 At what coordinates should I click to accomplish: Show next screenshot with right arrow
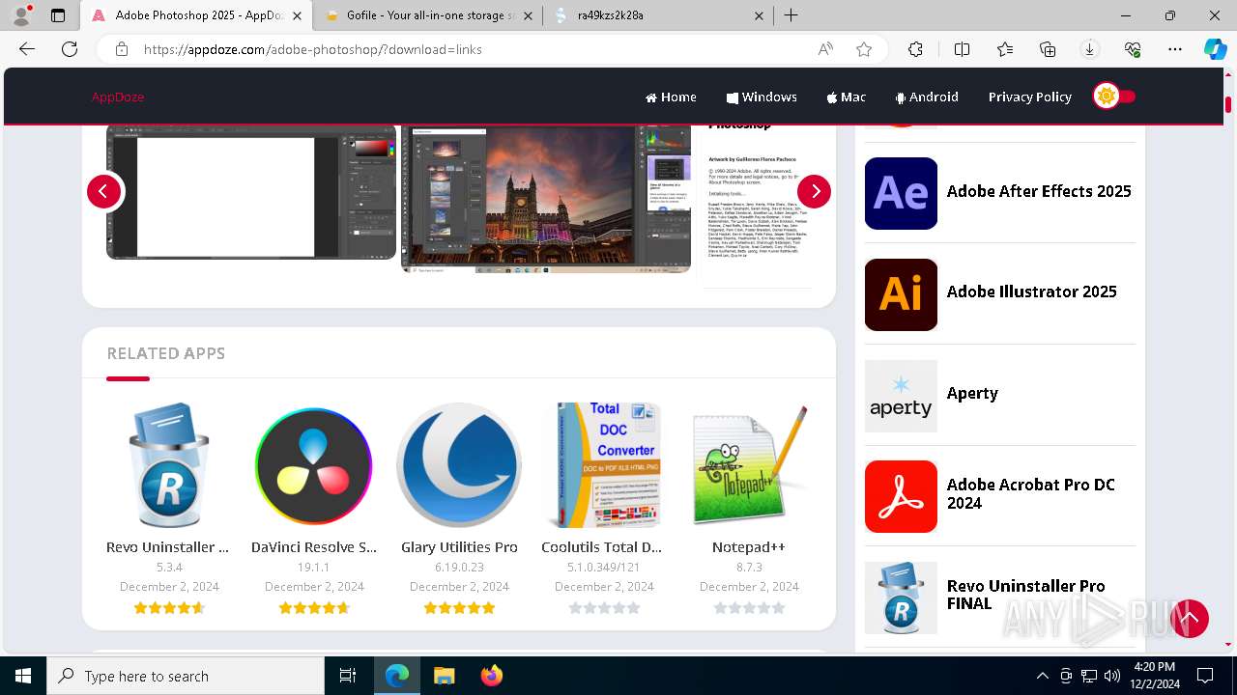click(x=814, y=191)
